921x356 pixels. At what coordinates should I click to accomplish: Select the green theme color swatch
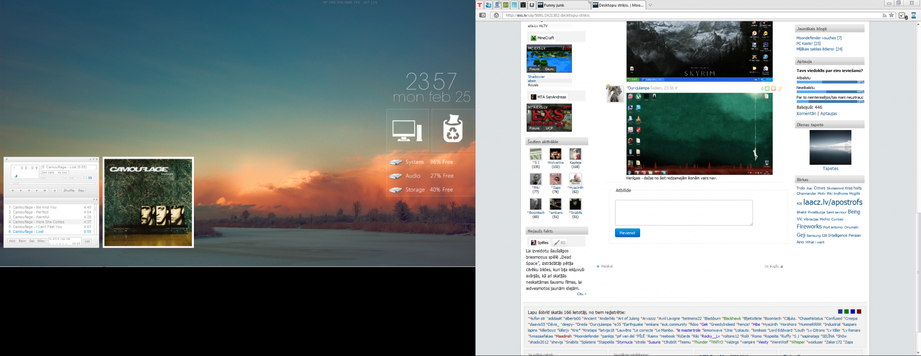click(846, 311)
